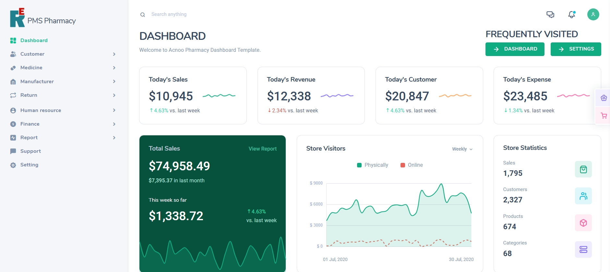
Task: Click the Sales count 1,795
Action: 513,173
